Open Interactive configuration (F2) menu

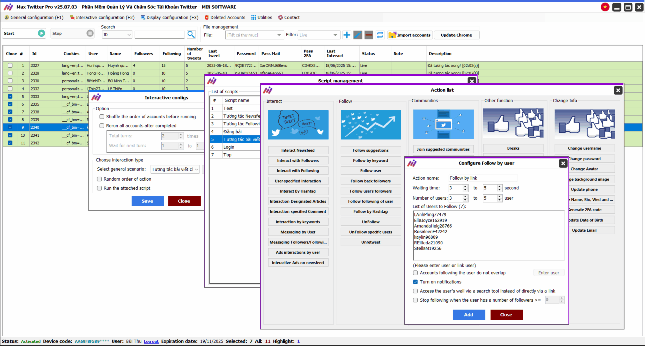tap(102, 17)
